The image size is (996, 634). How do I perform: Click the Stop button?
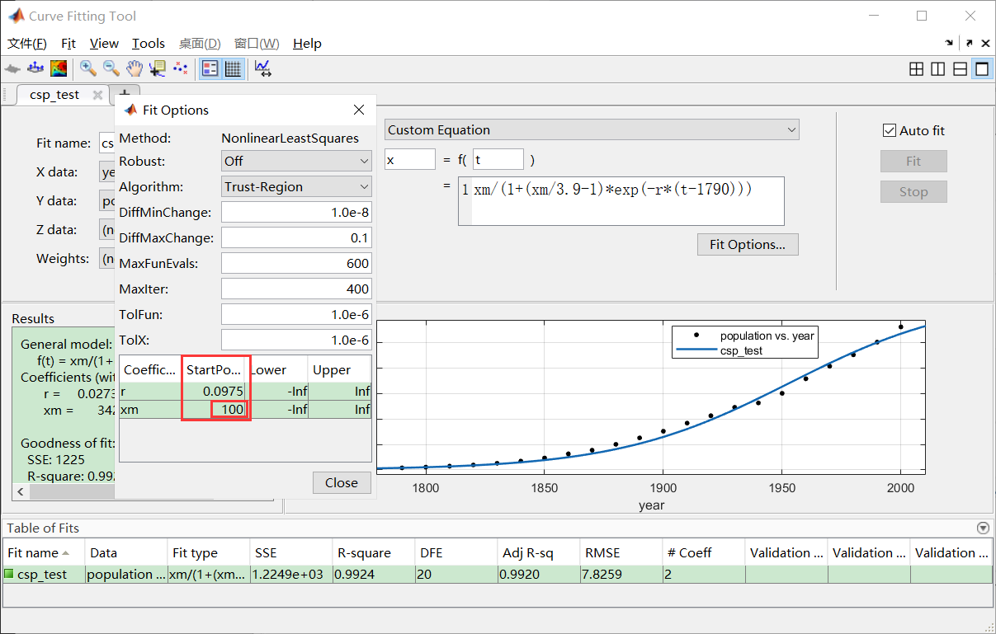pyautogui.click(x=913, y=191)
